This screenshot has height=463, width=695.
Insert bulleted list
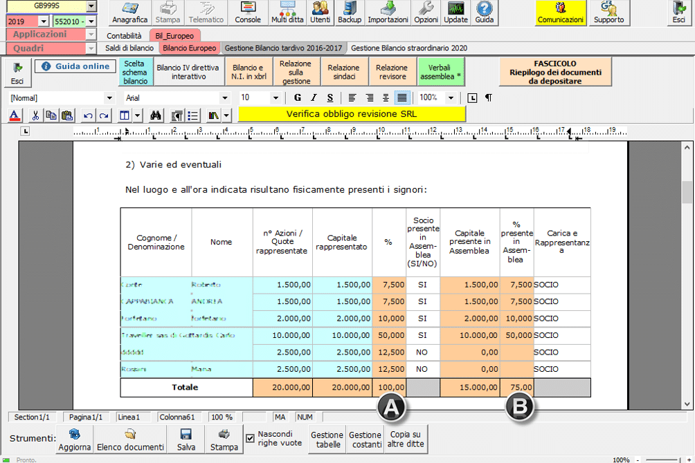[193, 115]
